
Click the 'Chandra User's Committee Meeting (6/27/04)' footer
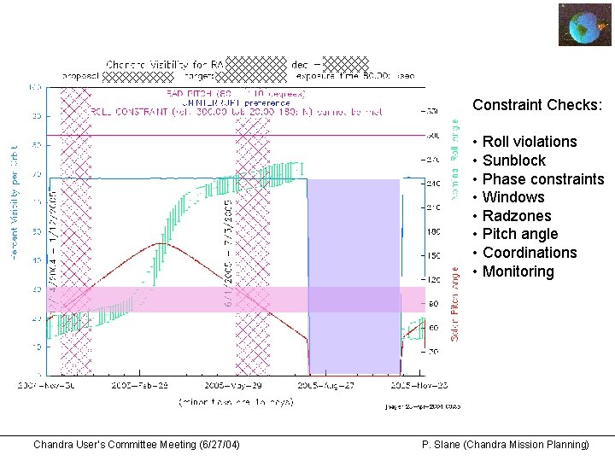coord(136,445)
